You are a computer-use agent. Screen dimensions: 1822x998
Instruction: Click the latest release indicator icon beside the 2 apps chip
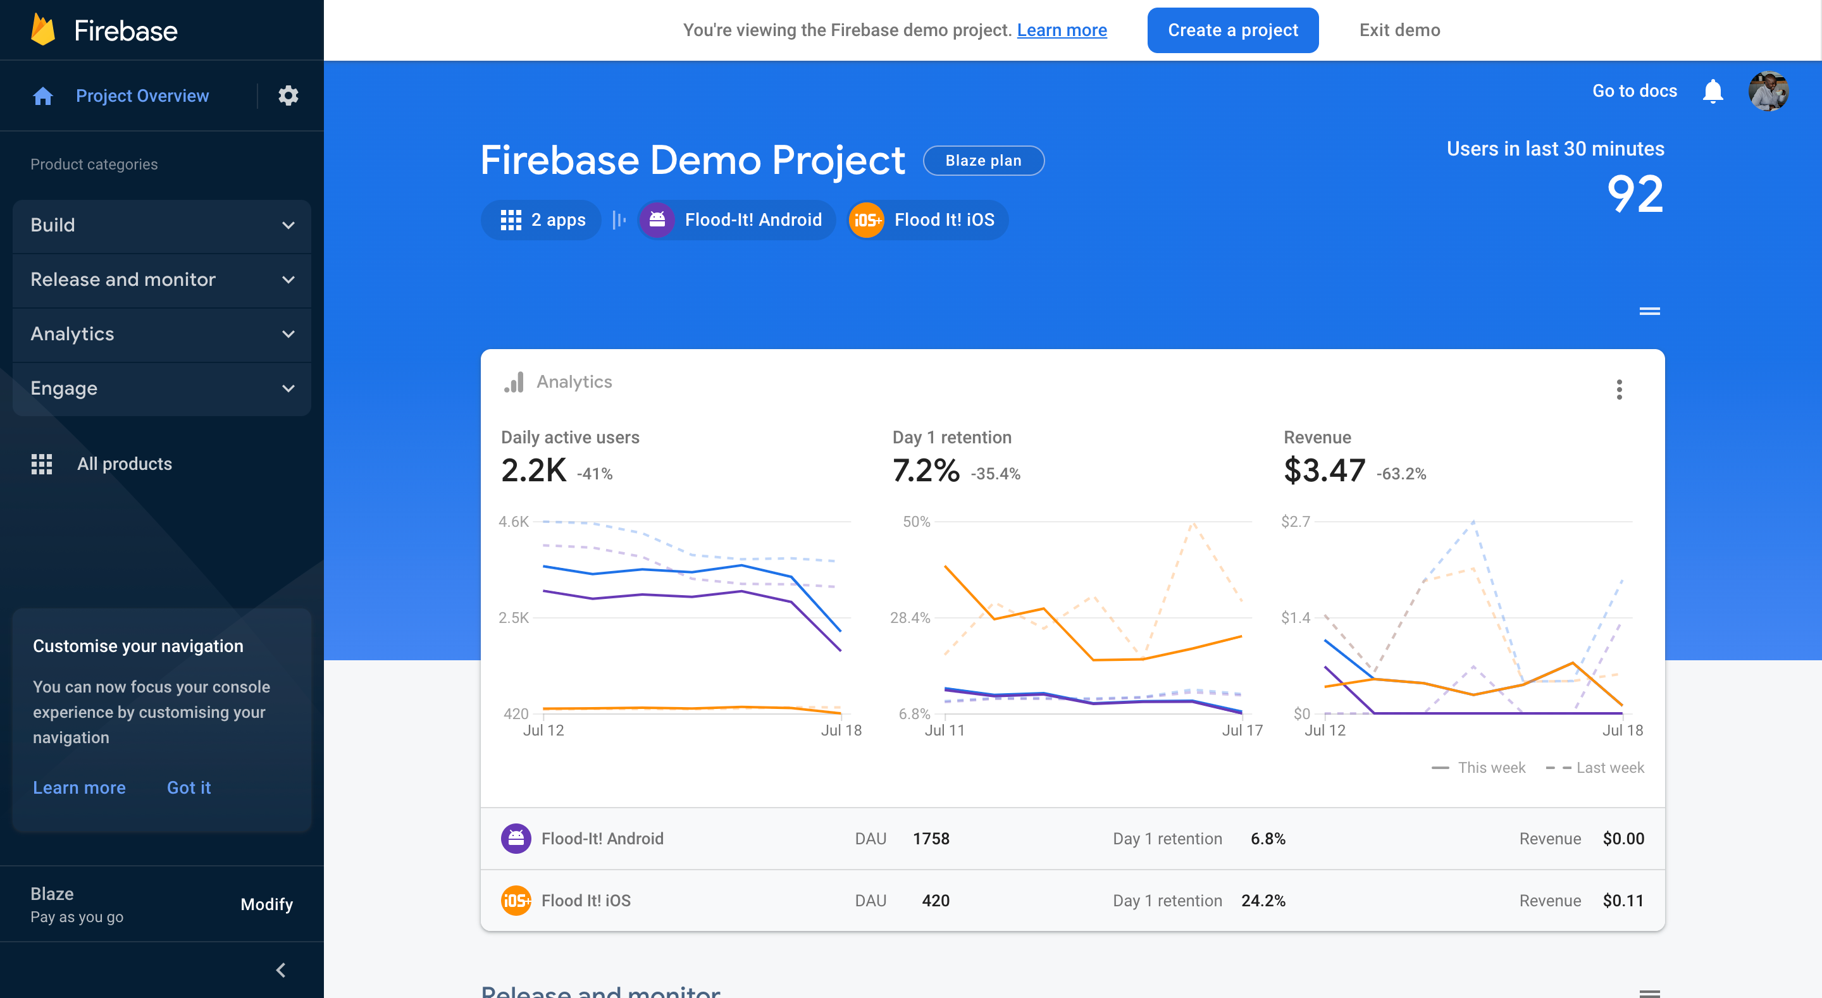tap(619, 220)
